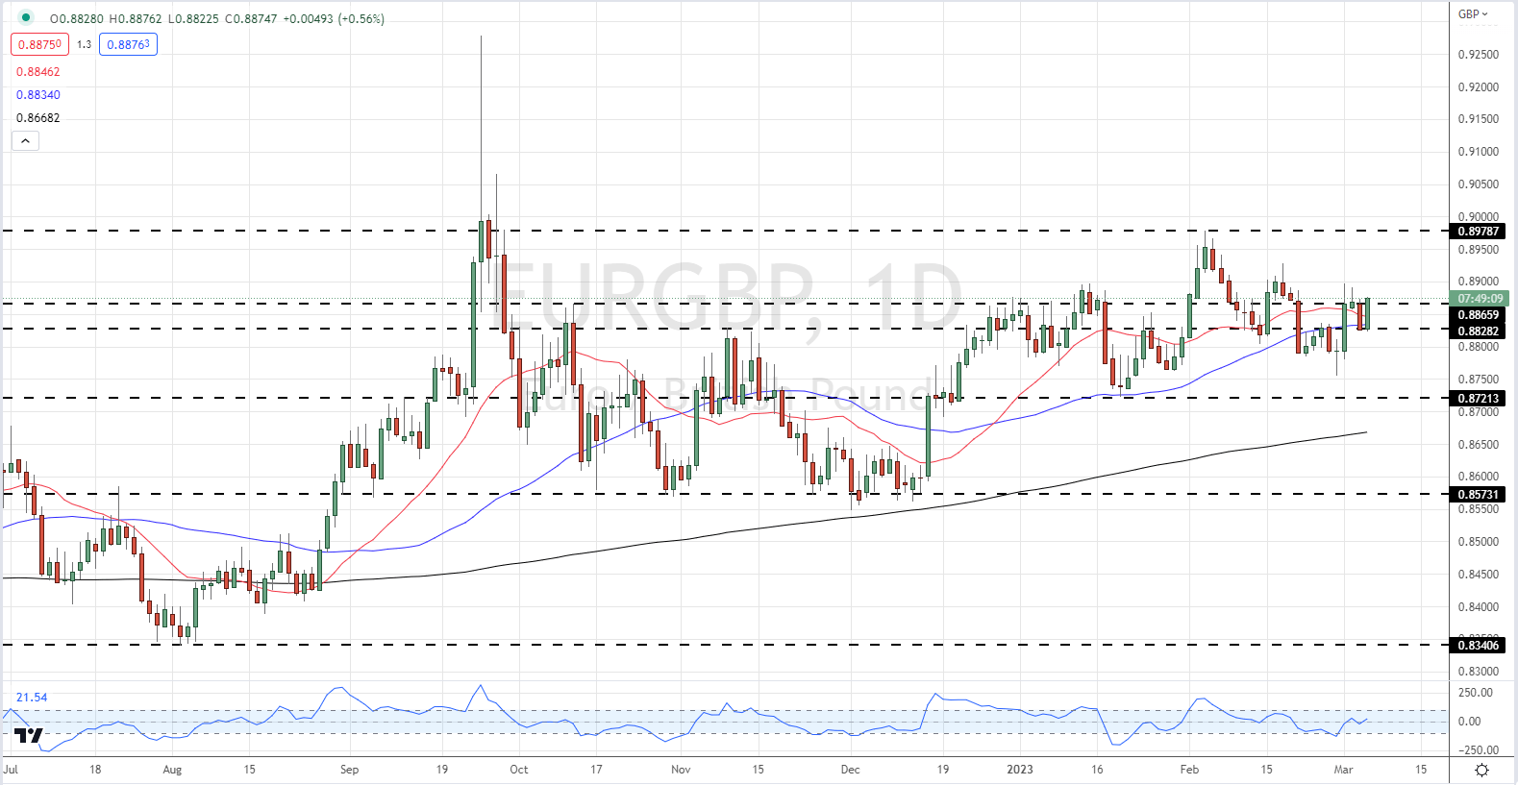Click the 0.88659 price level label
Image resolution: width=1518 pixels, height=785 pixels.
[1479, 315]
